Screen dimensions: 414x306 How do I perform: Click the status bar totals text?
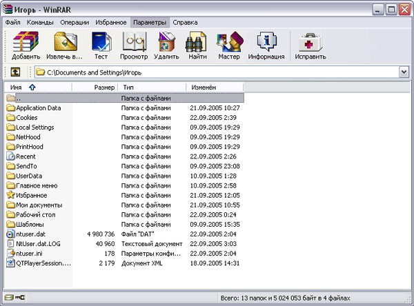[285, 298]
